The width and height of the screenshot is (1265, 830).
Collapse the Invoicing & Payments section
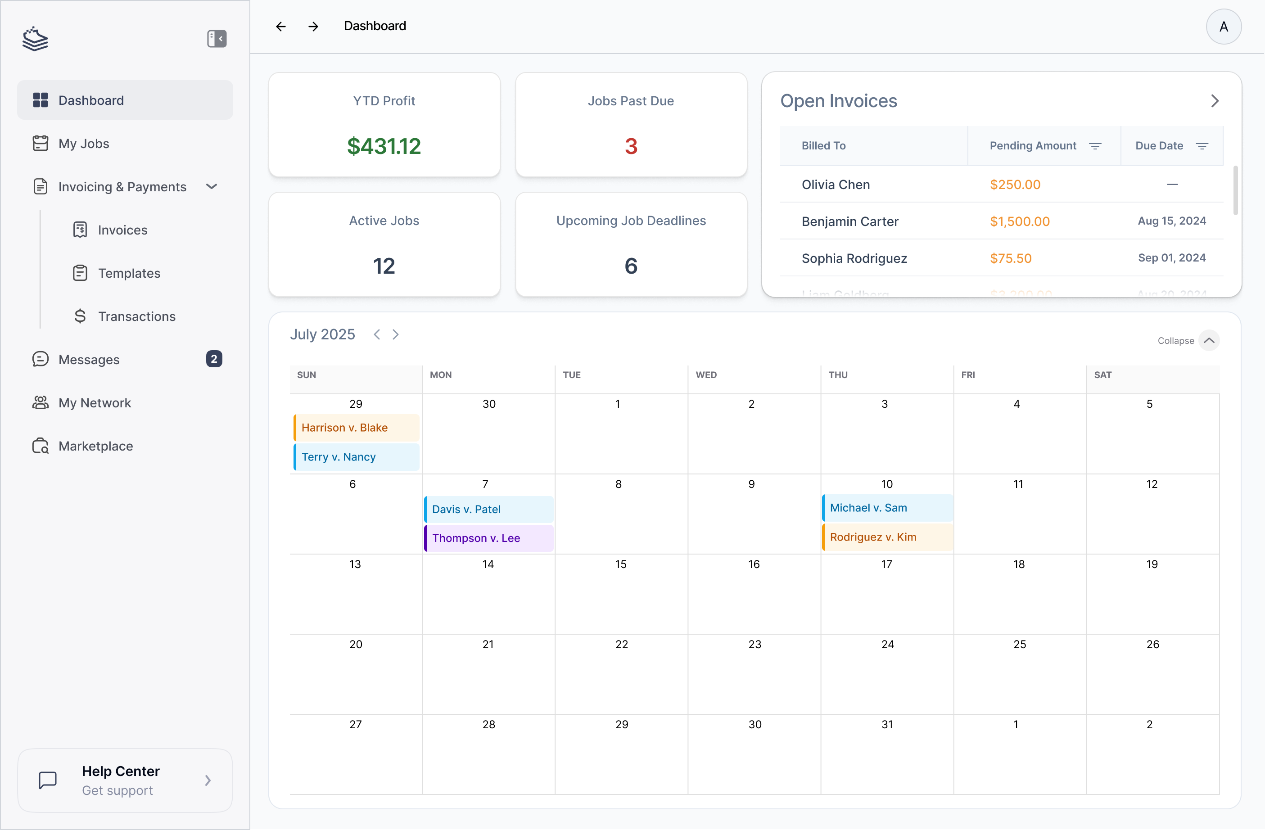click(211, 186)
